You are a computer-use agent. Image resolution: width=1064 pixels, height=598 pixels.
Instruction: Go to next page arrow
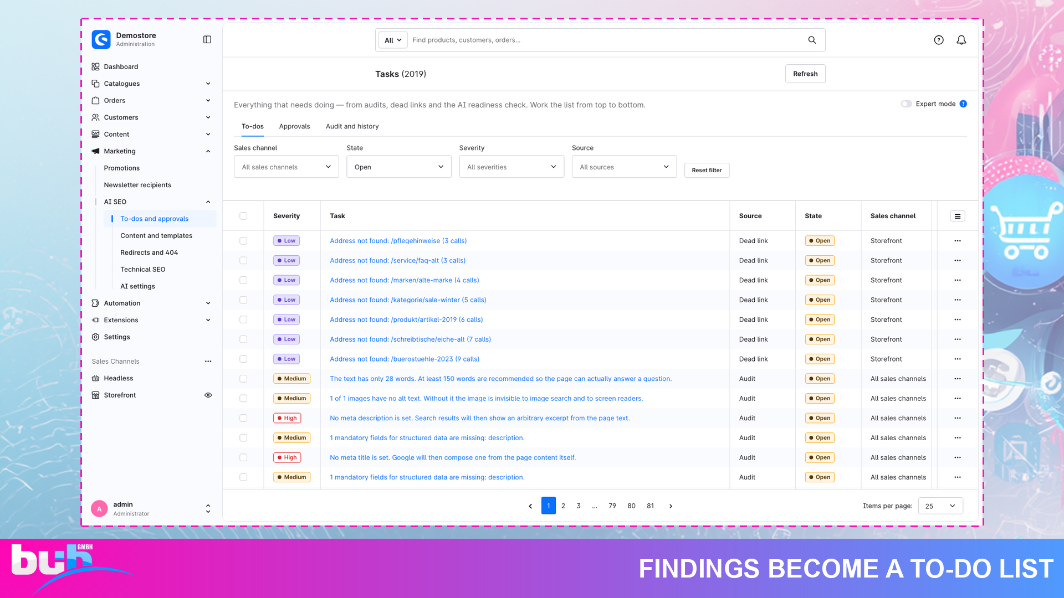click(671, 506)
